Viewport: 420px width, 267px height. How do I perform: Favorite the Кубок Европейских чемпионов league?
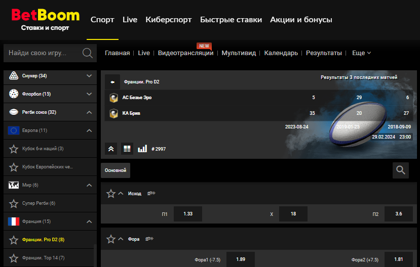14,167
